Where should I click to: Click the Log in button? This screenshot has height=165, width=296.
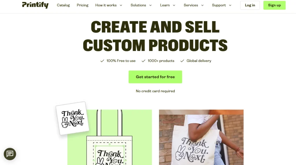click(250, 5)
